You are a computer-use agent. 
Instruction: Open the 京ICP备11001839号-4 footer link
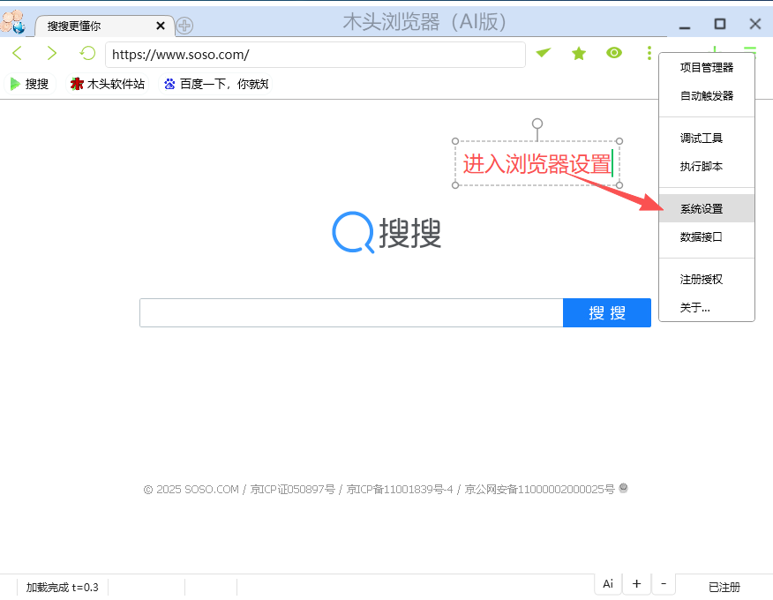coord(400,489)
